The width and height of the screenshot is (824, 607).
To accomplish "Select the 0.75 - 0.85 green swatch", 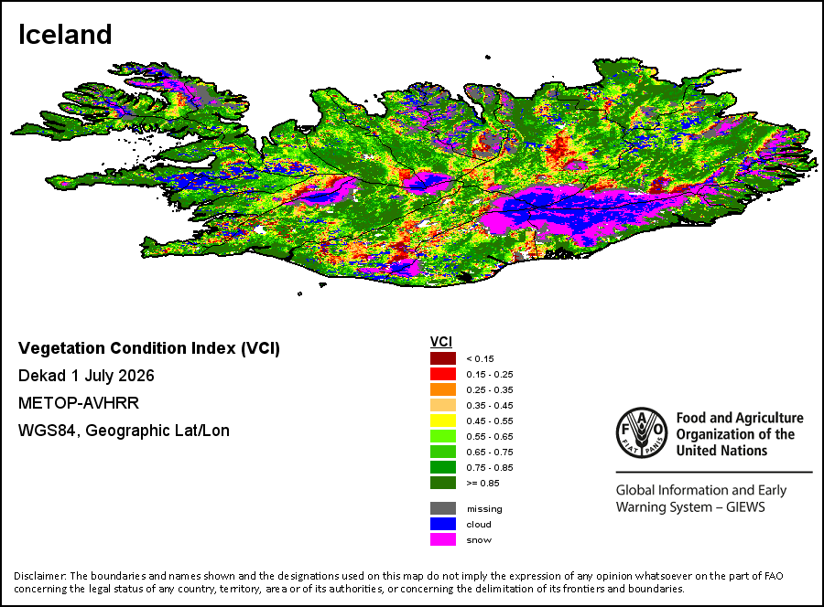I will (443, 467).
